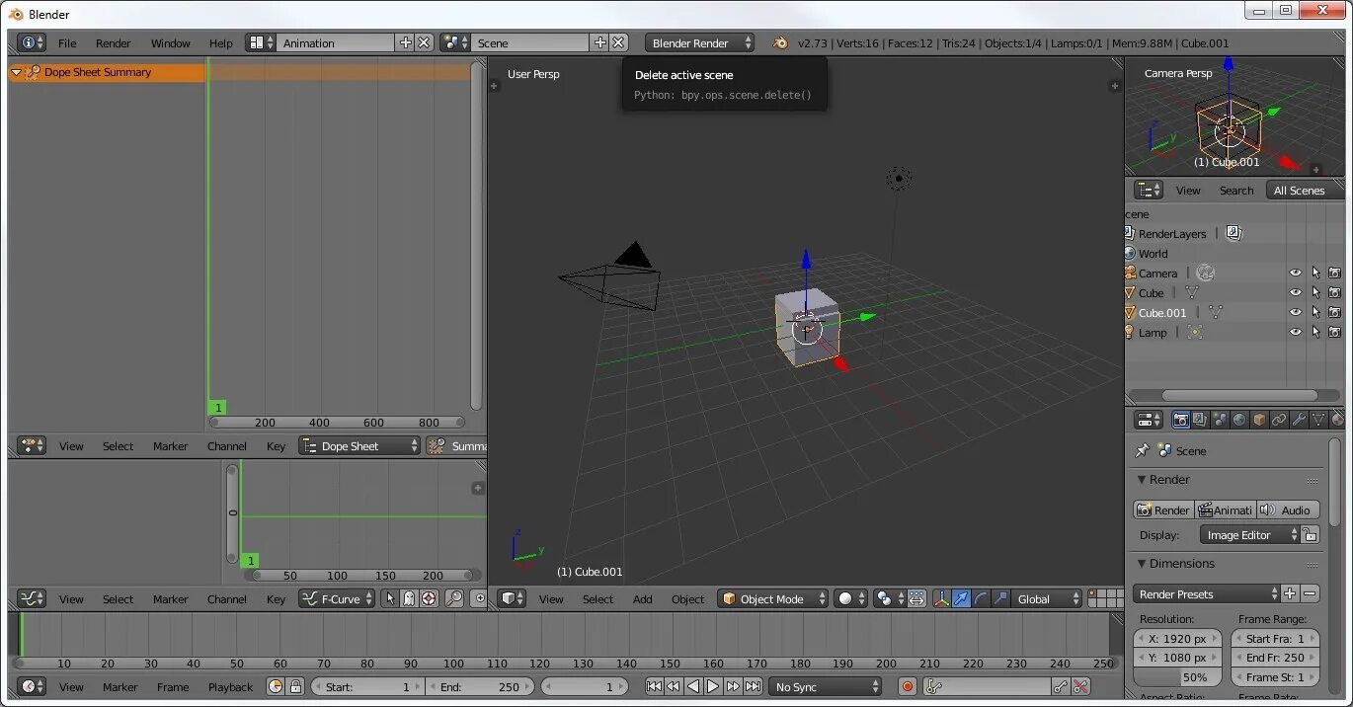Delete the active scene with the X button
Image resolution: width=1353 pixels, height=707 pixels.
[618, 42]
